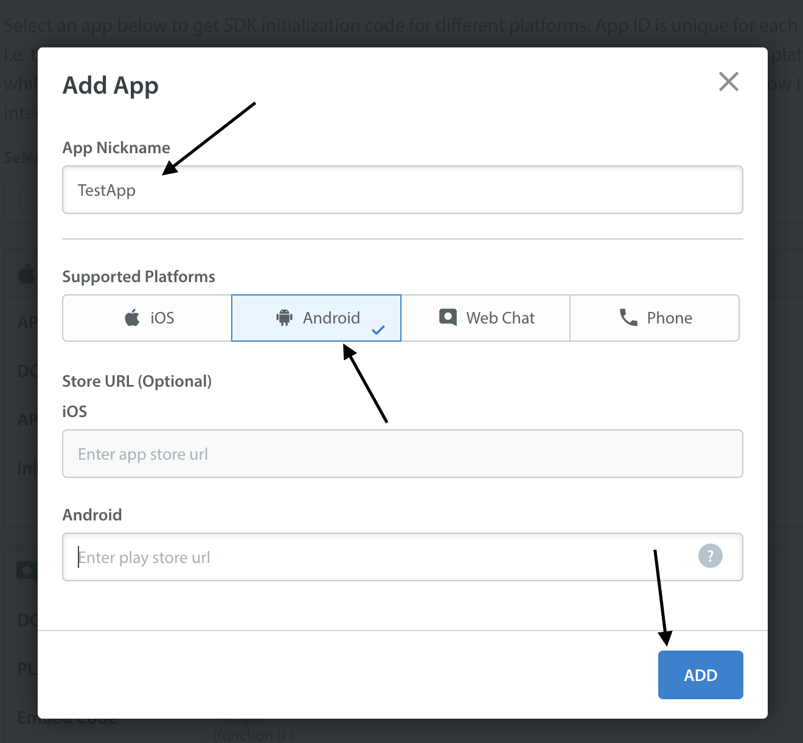Click the blue checkmark on Android
Viewport: 803px width, 743px height.
point(378,330)
